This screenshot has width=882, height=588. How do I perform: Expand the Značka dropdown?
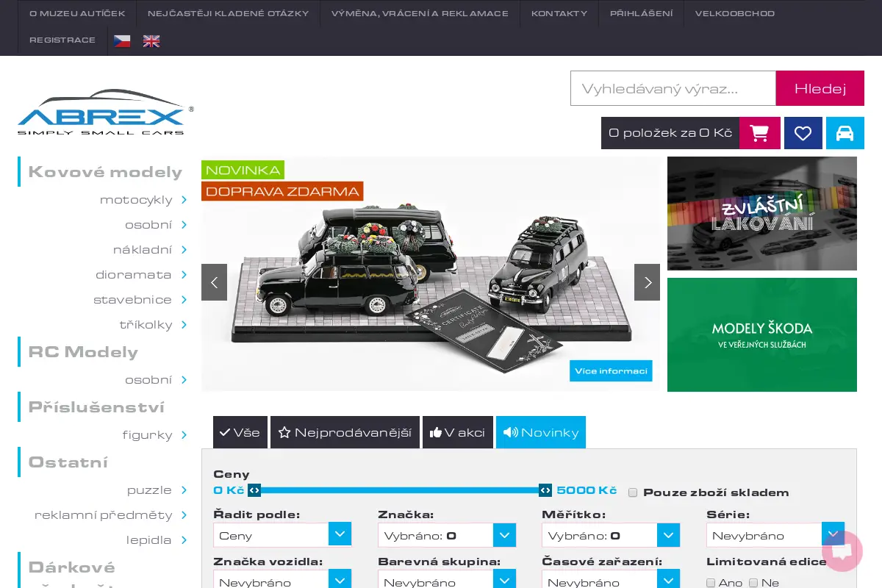tap(447, 535)
